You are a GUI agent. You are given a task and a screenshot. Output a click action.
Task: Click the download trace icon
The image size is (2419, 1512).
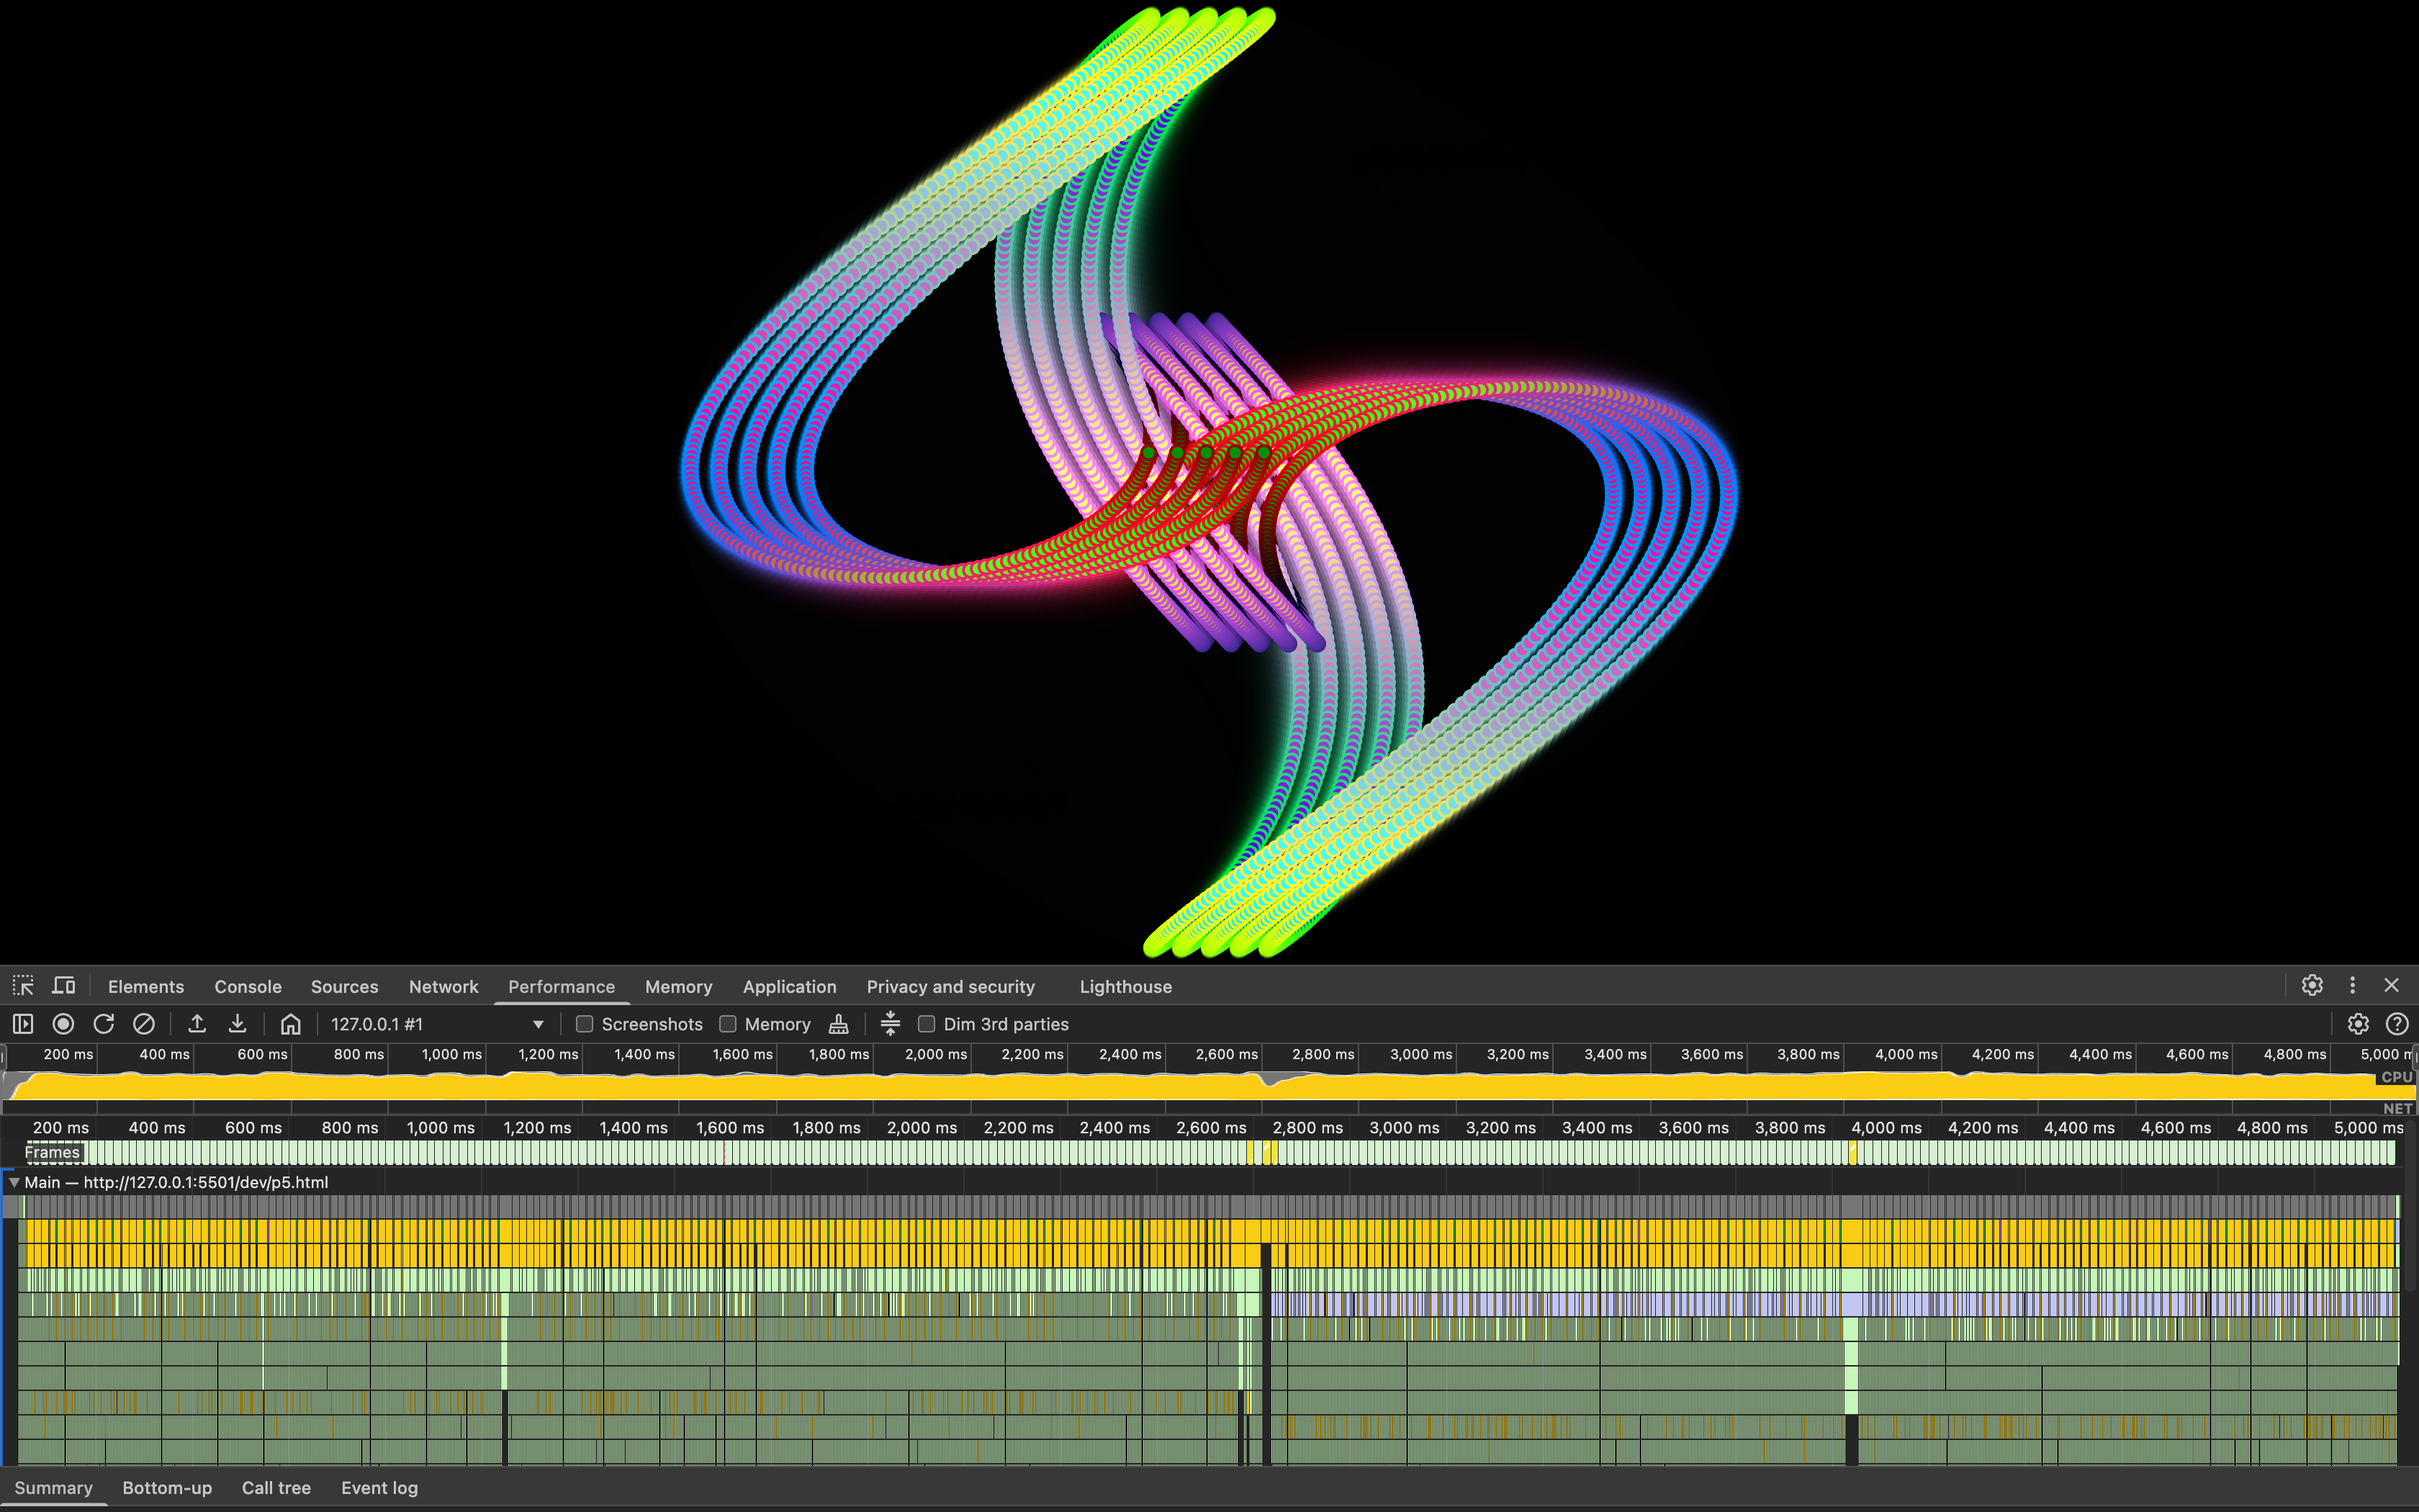(238, 1024)
